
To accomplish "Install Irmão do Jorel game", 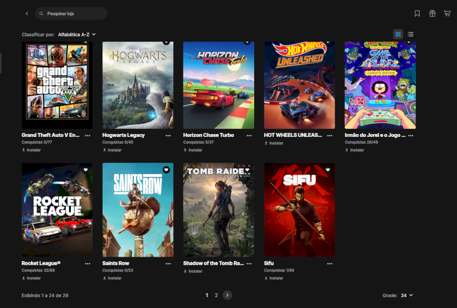I will 355,150.
